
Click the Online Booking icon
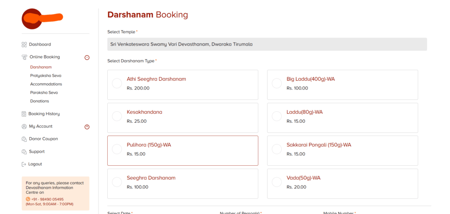coord(25,57)
